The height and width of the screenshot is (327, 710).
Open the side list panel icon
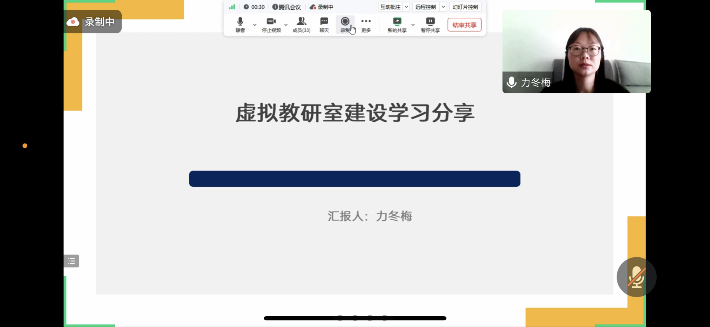tap(71, 261)
